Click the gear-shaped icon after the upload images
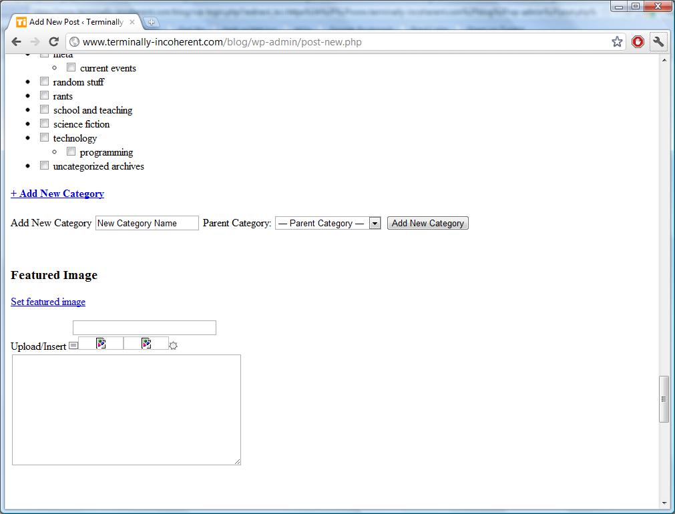 173,346
